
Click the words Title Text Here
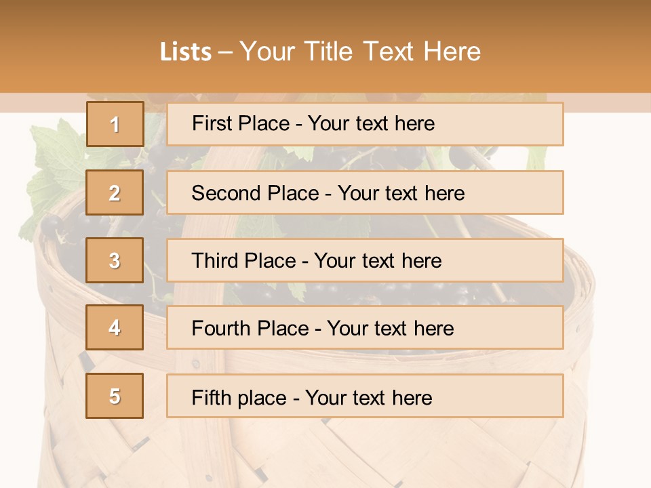(393, 52)
